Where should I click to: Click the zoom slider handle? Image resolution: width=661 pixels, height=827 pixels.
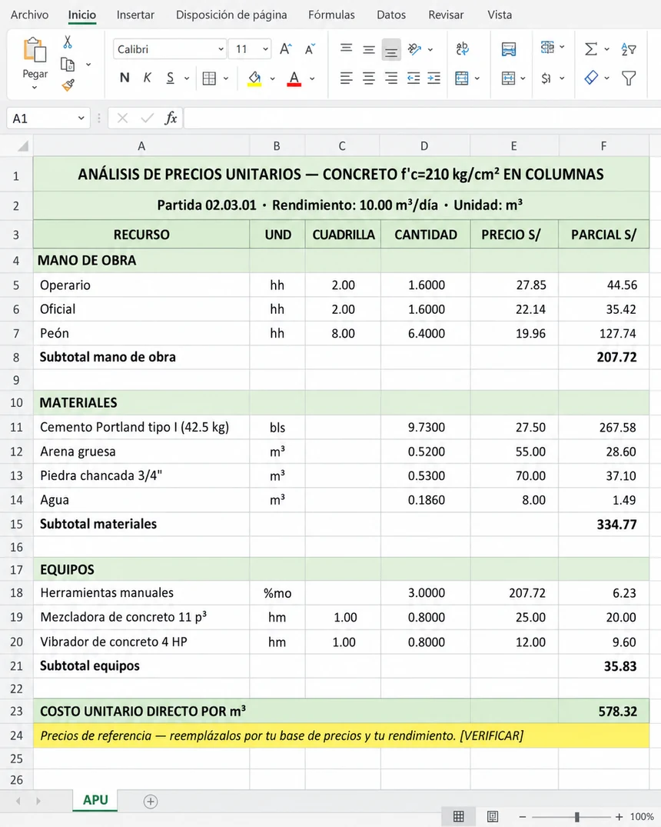(x=577, y=816)
